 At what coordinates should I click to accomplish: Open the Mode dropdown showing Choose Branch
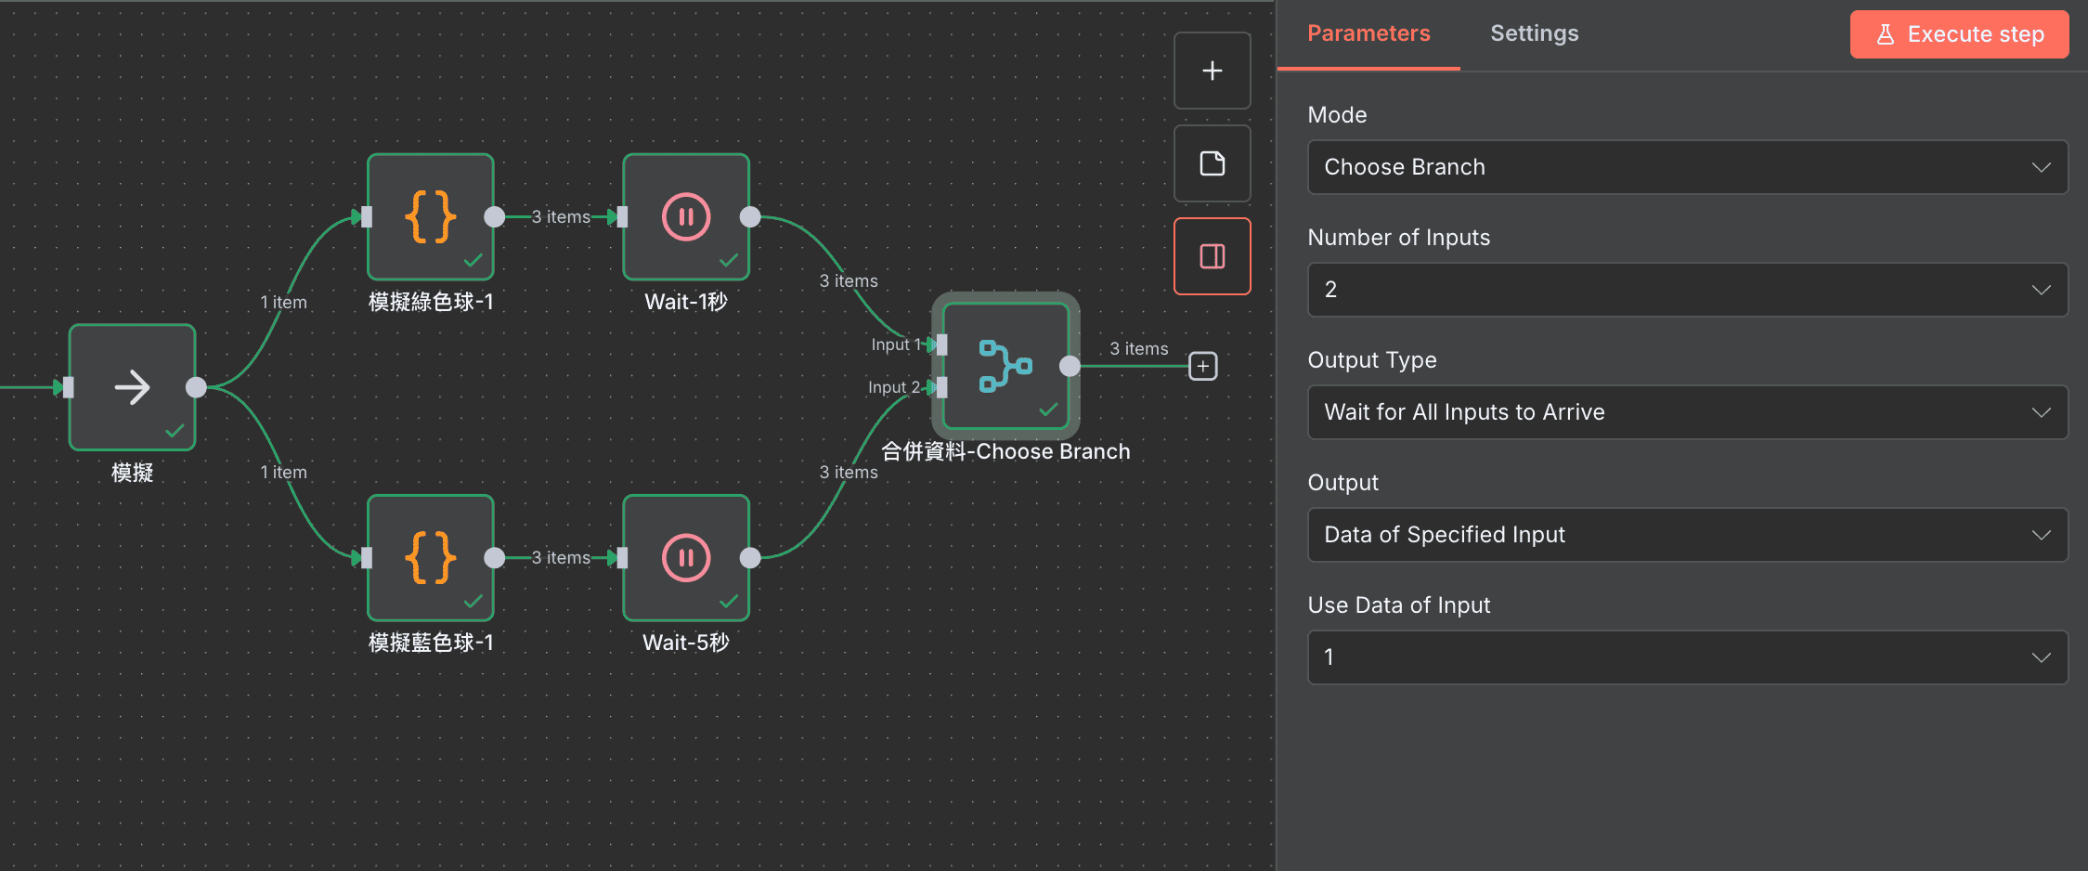click(x=1687, y=167)
